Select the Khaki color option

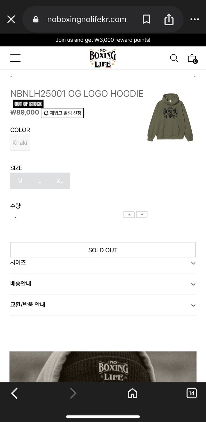coord(20,143)
